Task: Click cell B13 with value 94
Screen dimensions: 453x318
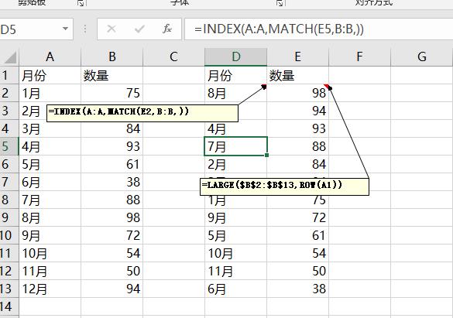Action: click(x=112, y=289)
